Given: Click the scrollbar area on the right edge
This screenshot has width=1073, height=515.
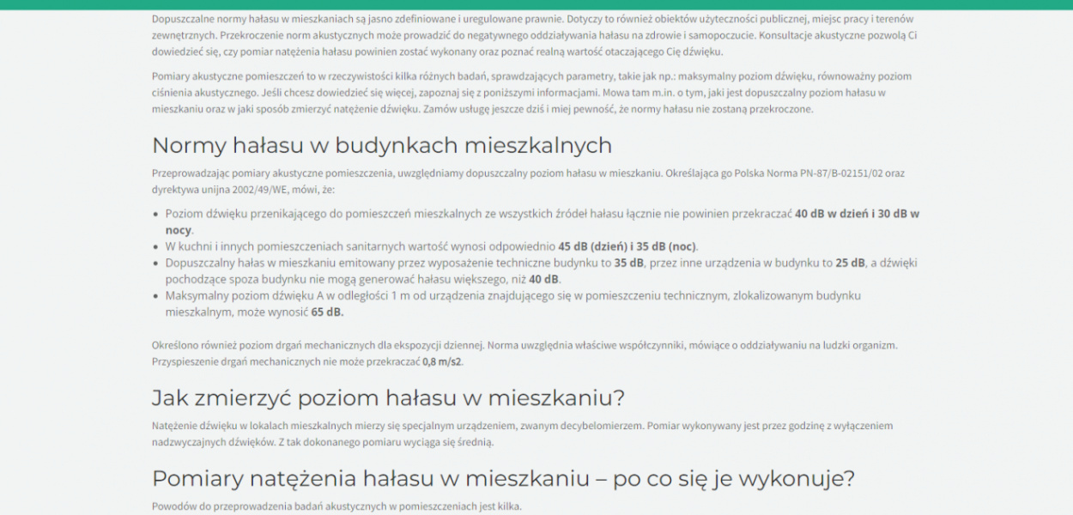Looking at the screenshot, I should point(1069,257).
